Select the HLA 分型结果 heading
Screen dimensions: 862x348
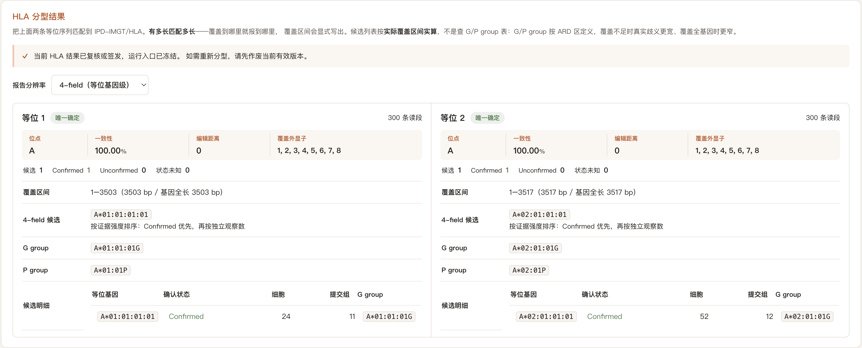coord(39,16)
